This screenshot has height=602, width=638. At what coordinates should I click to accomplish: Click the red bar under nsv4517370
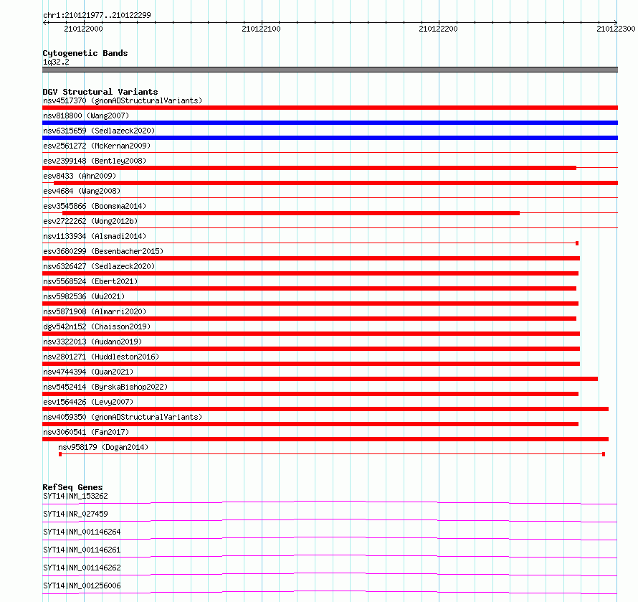(x=330, y=108)
